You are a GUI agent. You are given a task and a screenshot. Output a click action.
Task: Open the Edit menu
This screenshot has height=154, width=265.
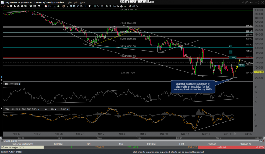(x=76, y=2)
